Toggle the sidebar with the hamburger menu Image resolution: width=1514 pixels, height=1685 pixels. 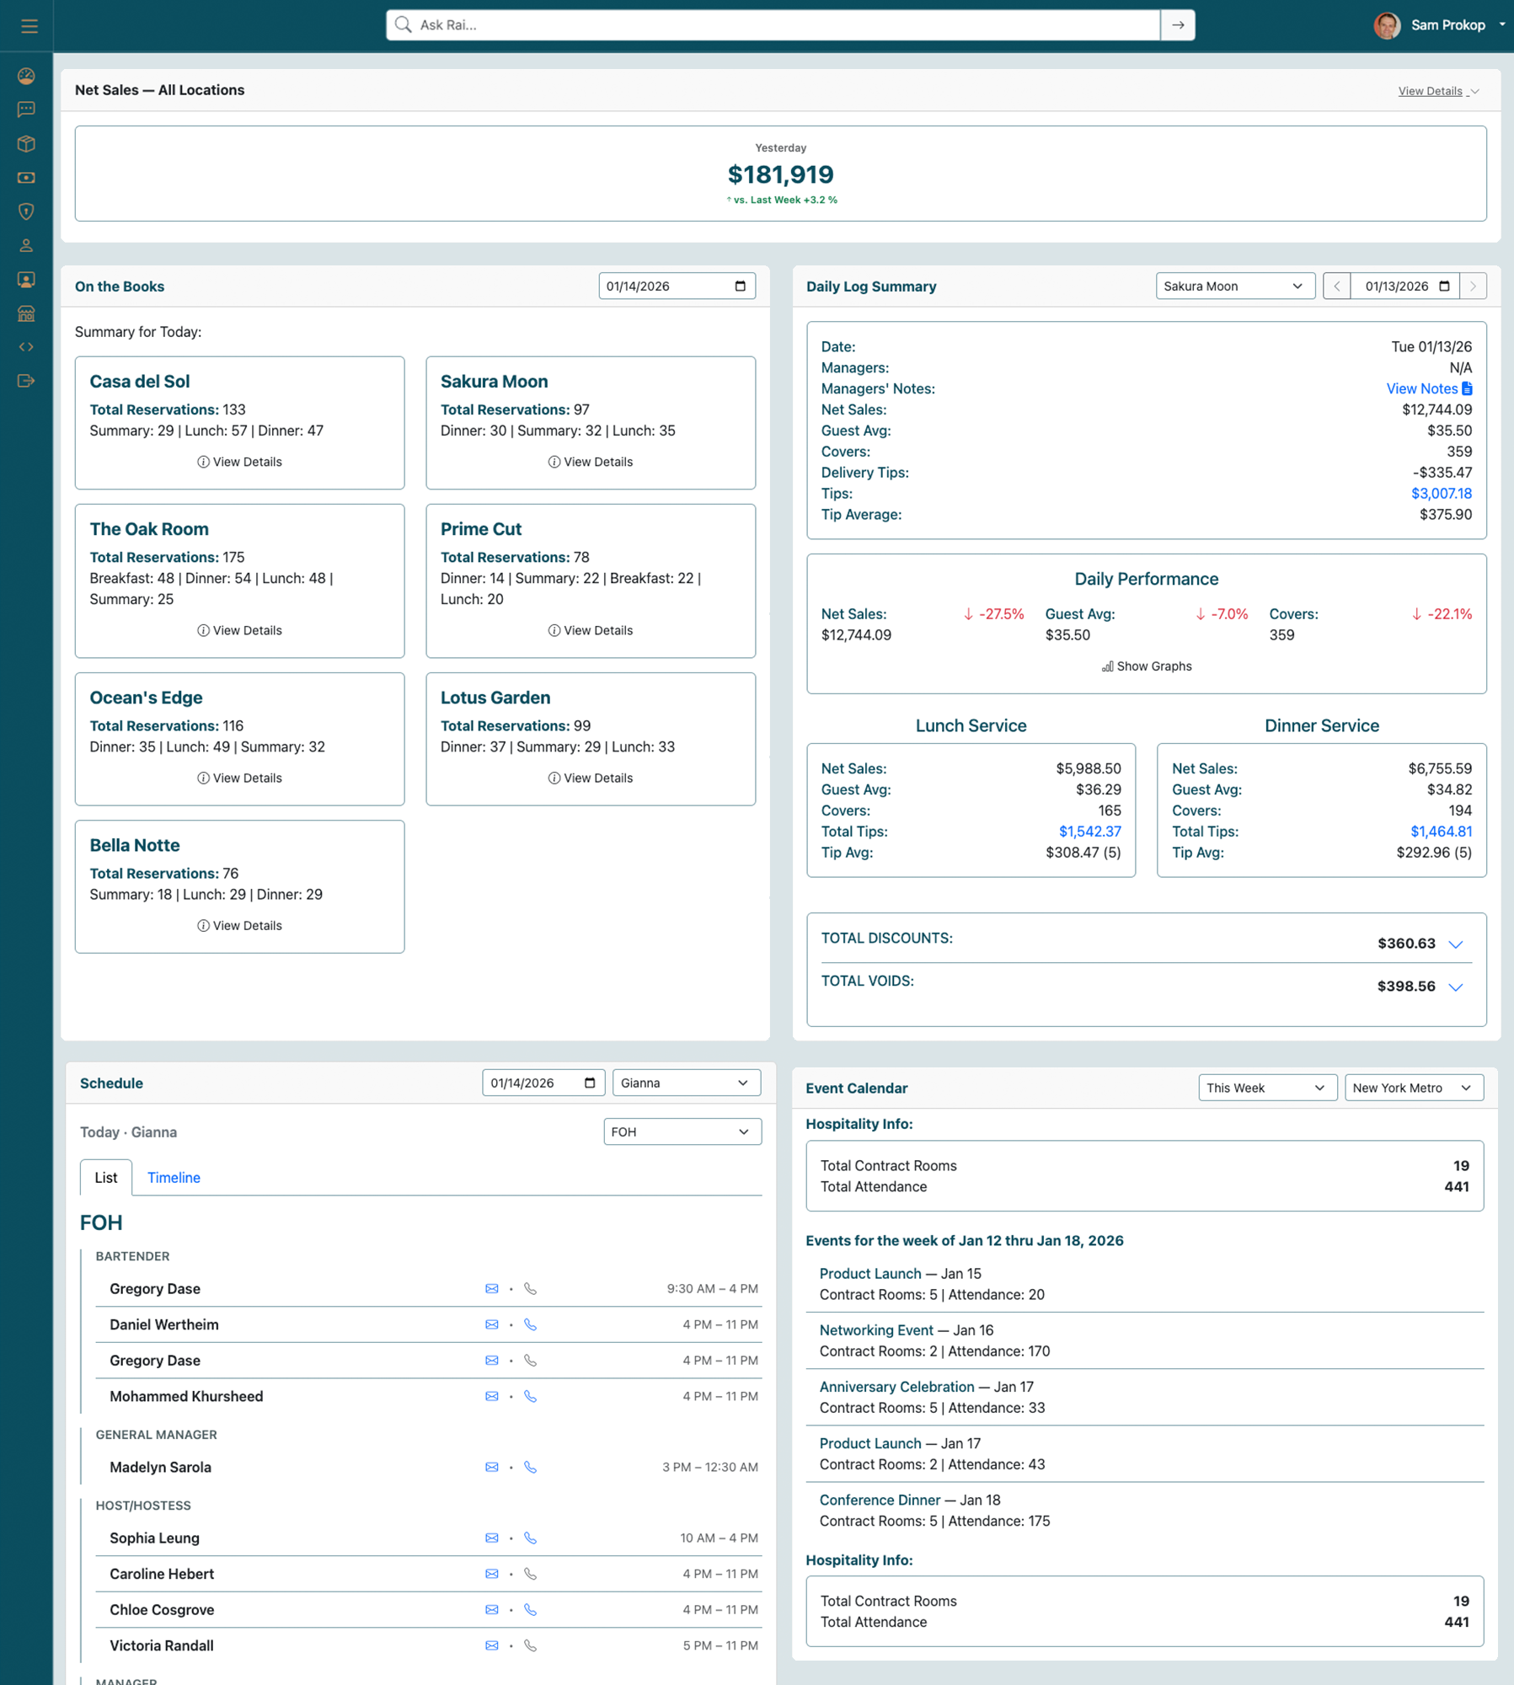(x=29, y=25)
